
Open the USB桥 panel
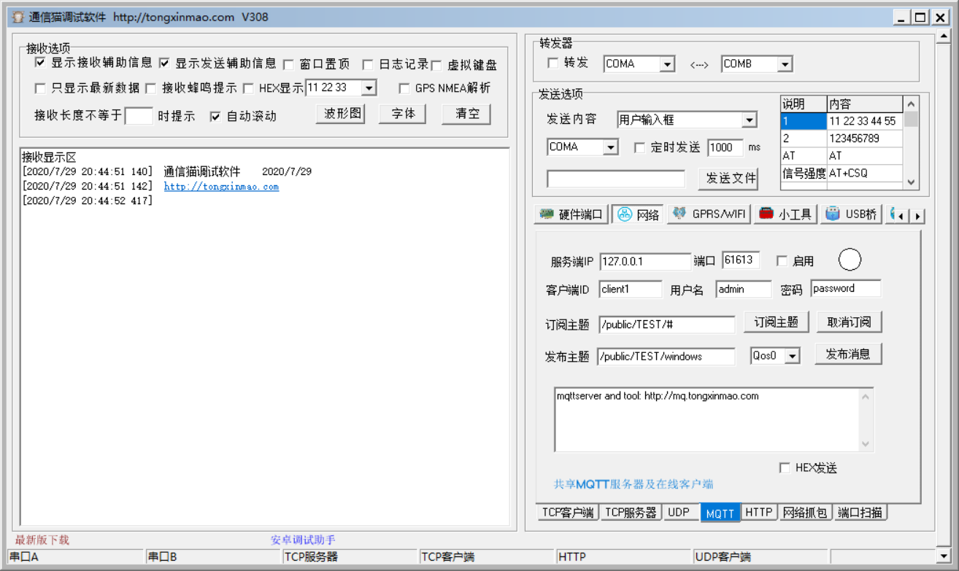(850, 213)
